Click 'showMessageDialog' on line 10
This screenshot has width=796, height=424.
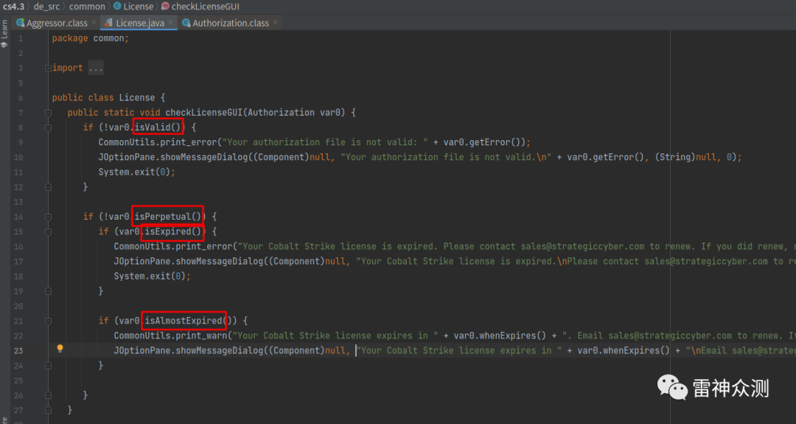click(204, 157)
